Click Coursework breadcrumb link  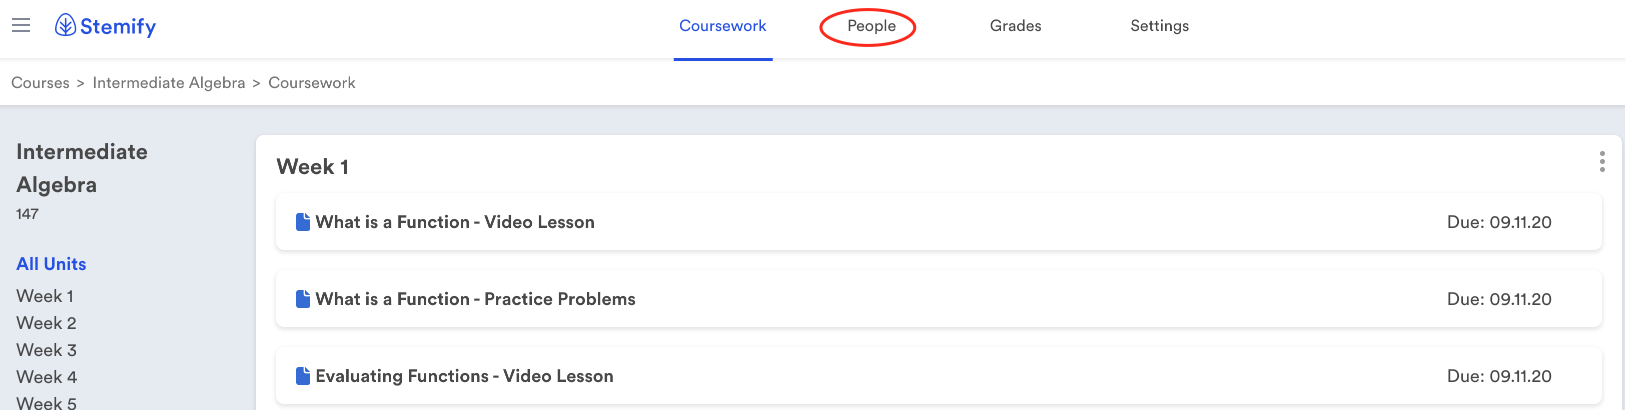[312, 82]
